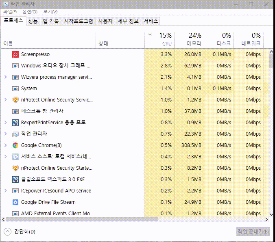Select the 프로세스 tab
Image resolution: width=275 pixels, height=242 pixels.
(x=13, y=21)
